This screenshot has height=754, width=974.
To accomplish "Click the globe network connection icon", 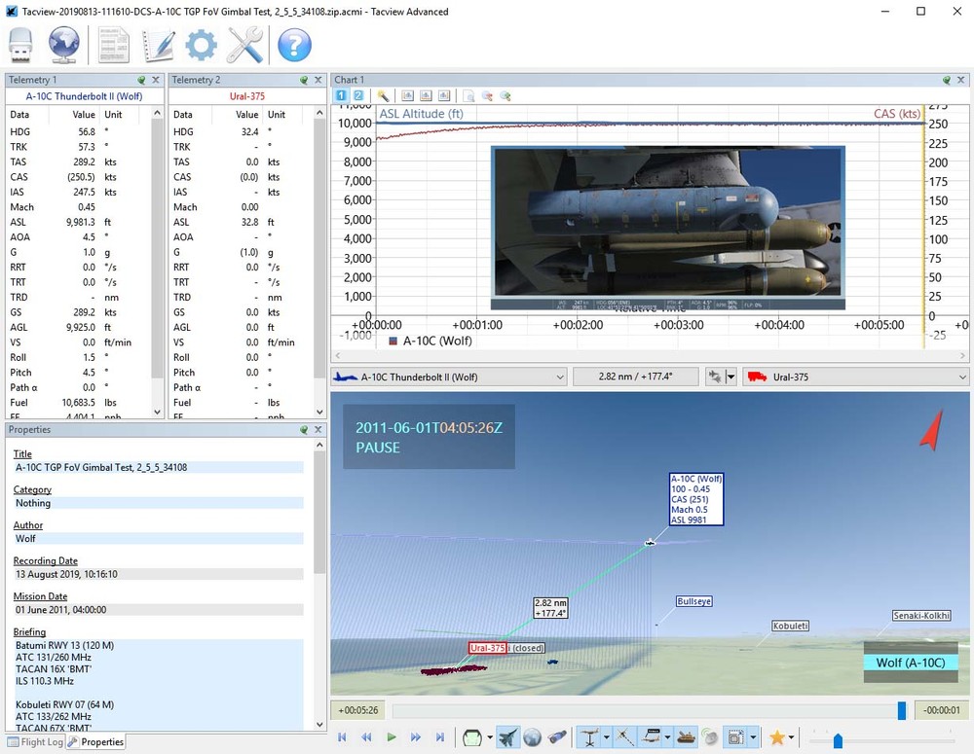I will (64, 45).
